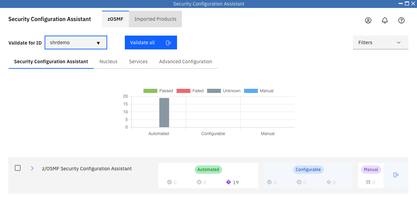Click the z/OSMF Security Configuration Assistant row title
The image size is (417, 199).
click(87, 169)
